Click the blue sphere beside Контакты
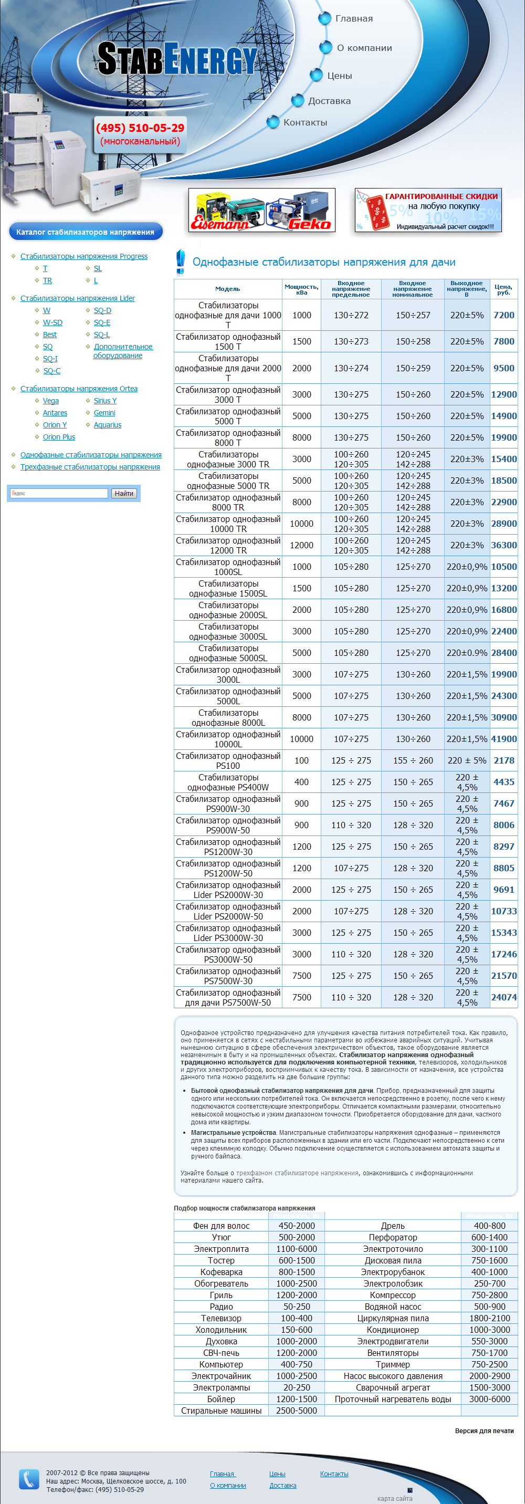This screenshot has width=525, height=1504. [272, 122]
